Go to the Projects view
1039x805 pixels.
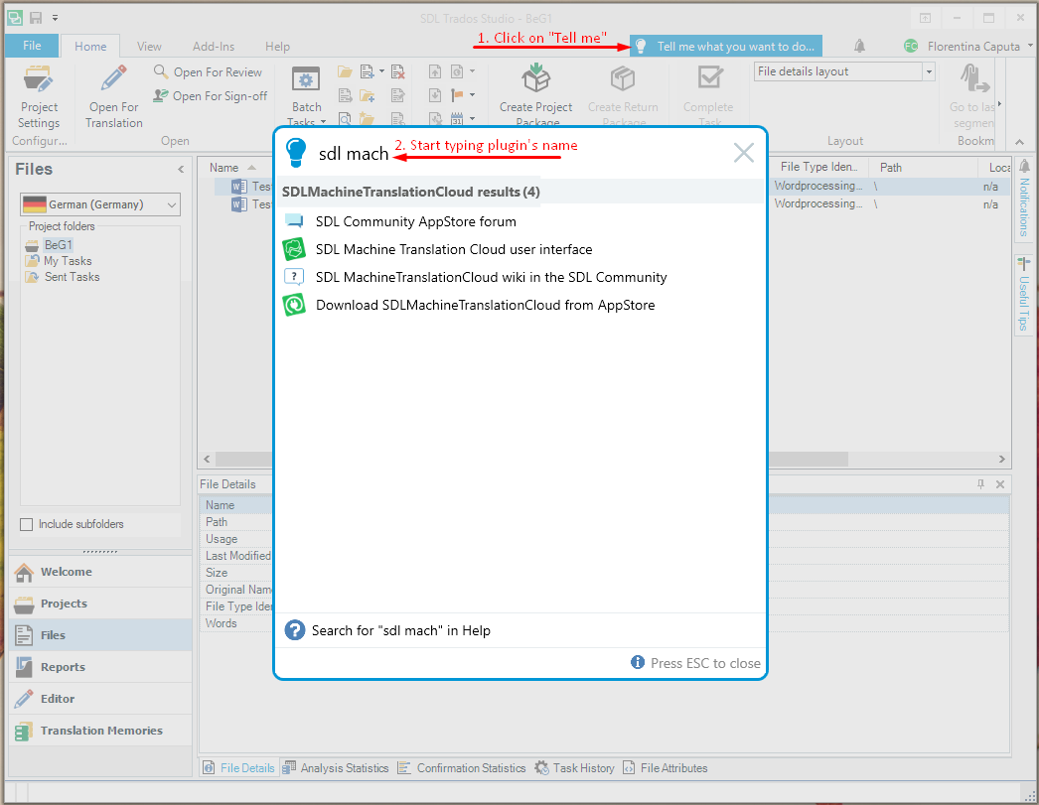click(x=100, y=604)
